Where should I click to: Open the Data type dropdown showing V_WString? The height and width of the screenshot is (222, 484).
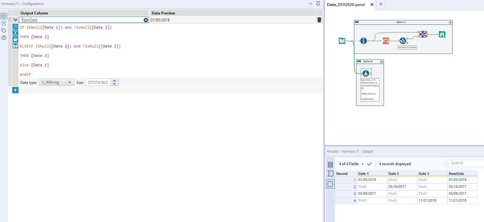click(56, 82)
